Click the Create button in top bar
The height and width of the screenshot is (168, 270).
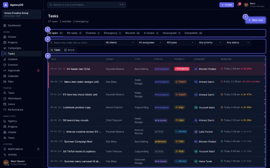point(226,5)
